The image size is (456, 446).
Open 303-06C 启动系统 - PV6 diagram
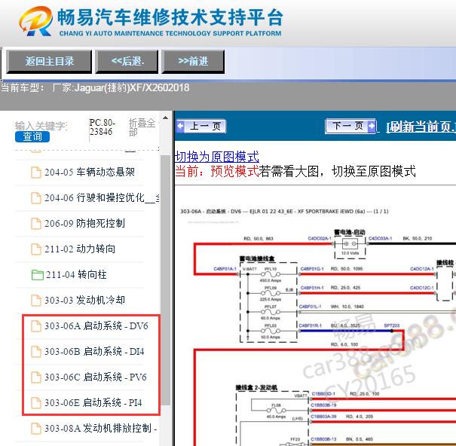pos(96,377)
